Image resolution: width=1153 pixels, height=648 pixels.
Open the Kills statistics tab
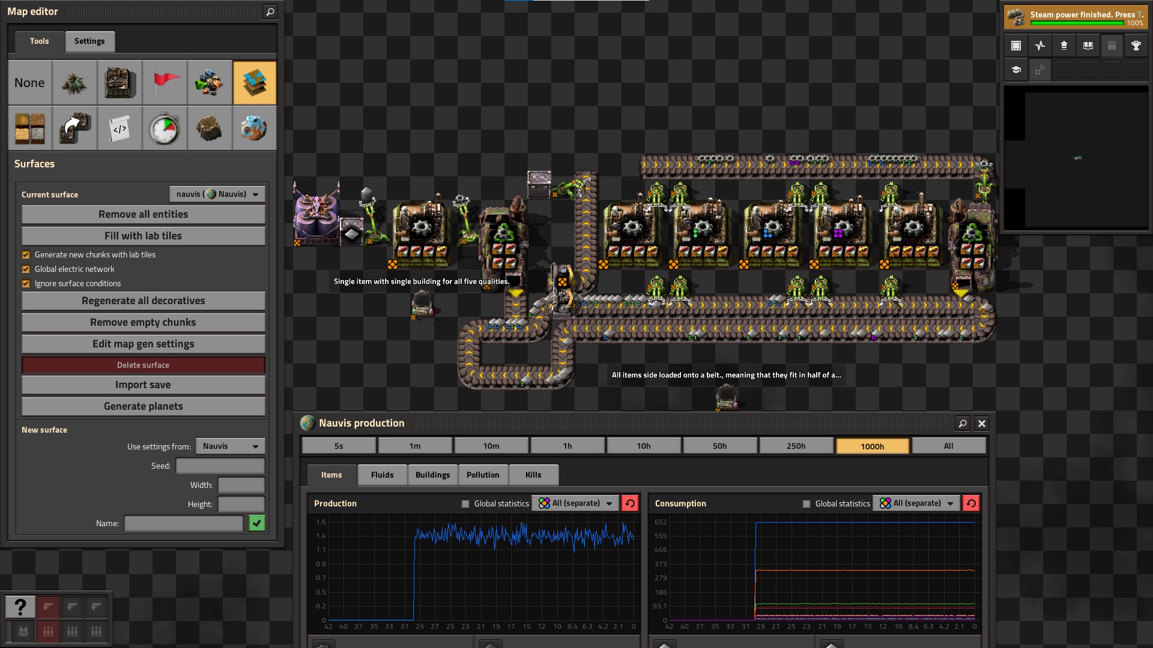(x=533, y=475)
